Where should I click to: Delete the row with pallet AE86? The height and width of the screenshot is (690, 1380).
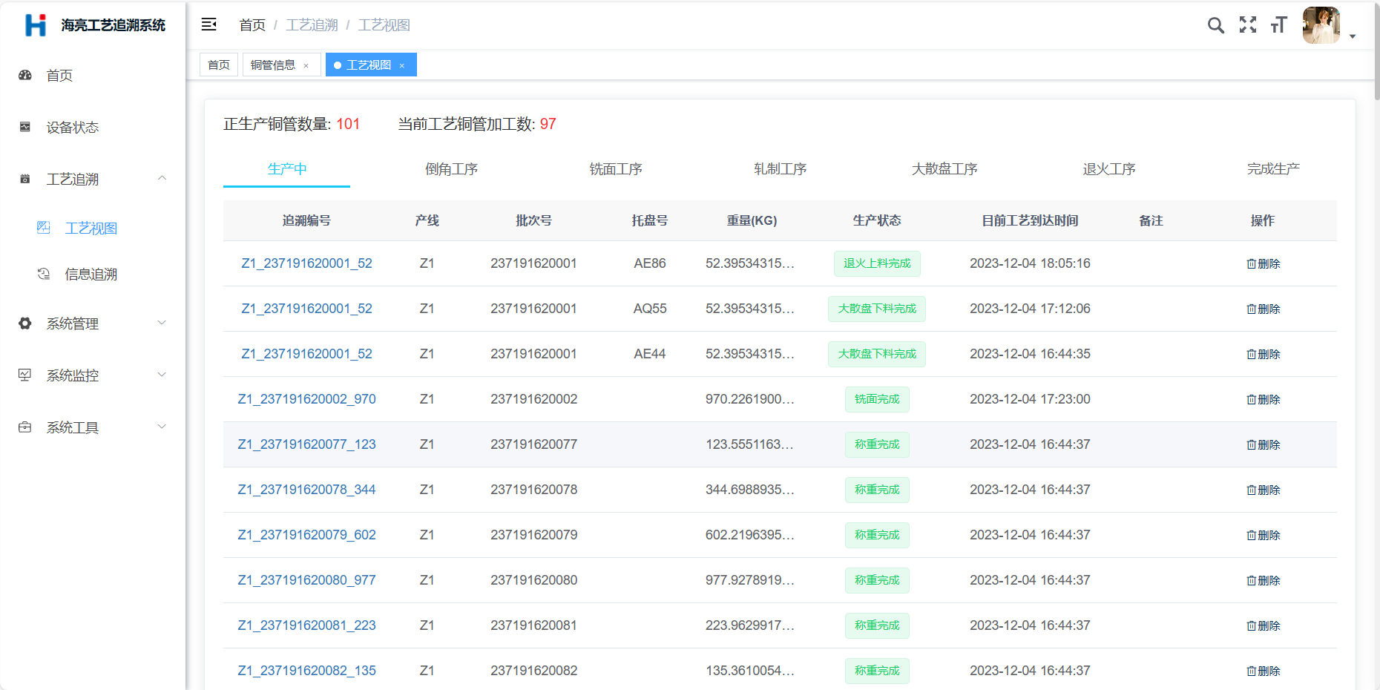click(1263, 264)
